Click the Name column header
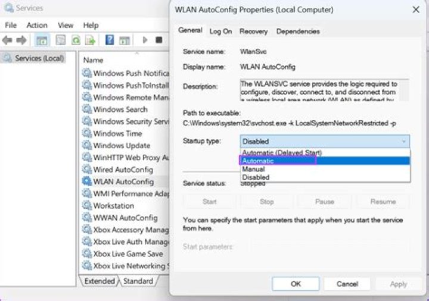 (94, 60)
